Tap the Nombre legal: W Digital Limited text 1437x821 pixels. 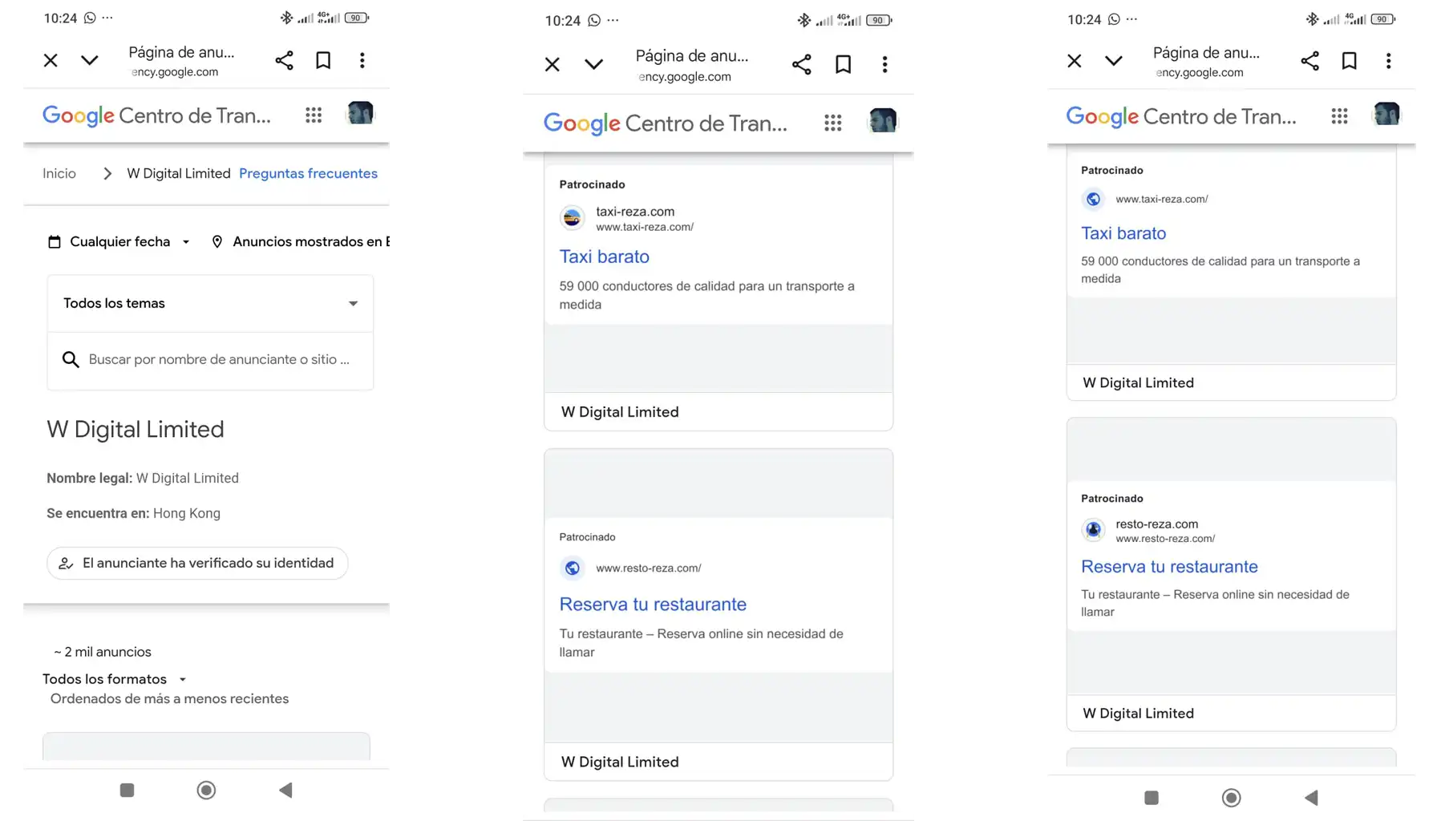click(x=143, y=478)
